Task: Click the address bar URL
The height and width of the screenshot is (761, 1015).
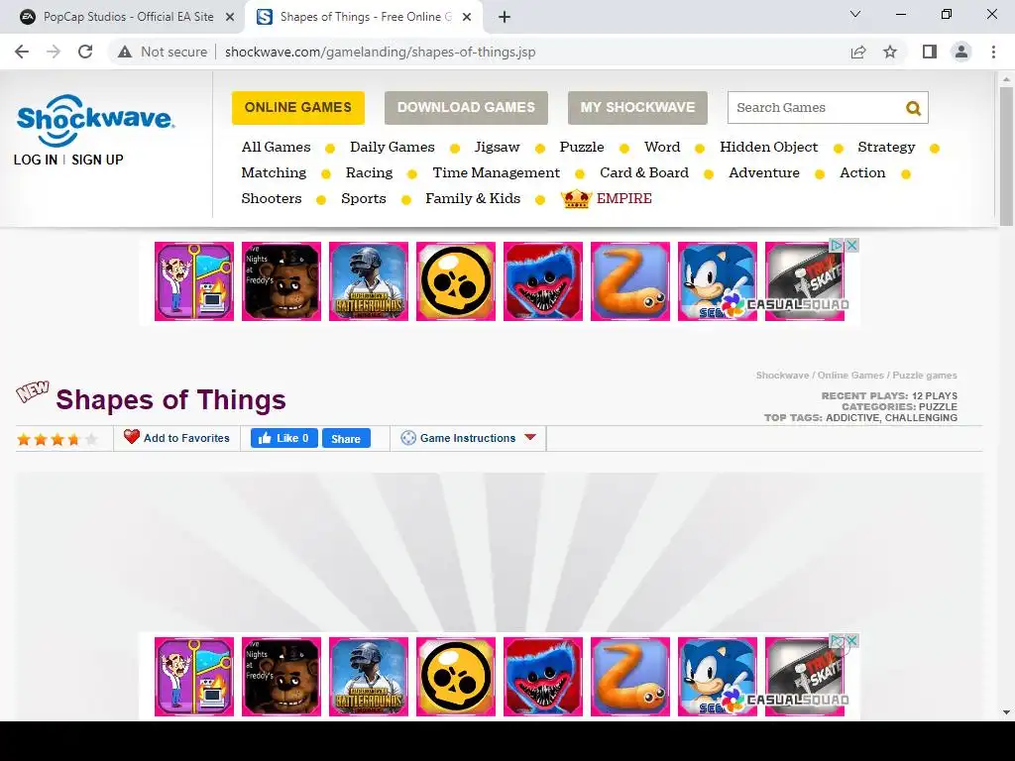Action: [x=380, y=52]
